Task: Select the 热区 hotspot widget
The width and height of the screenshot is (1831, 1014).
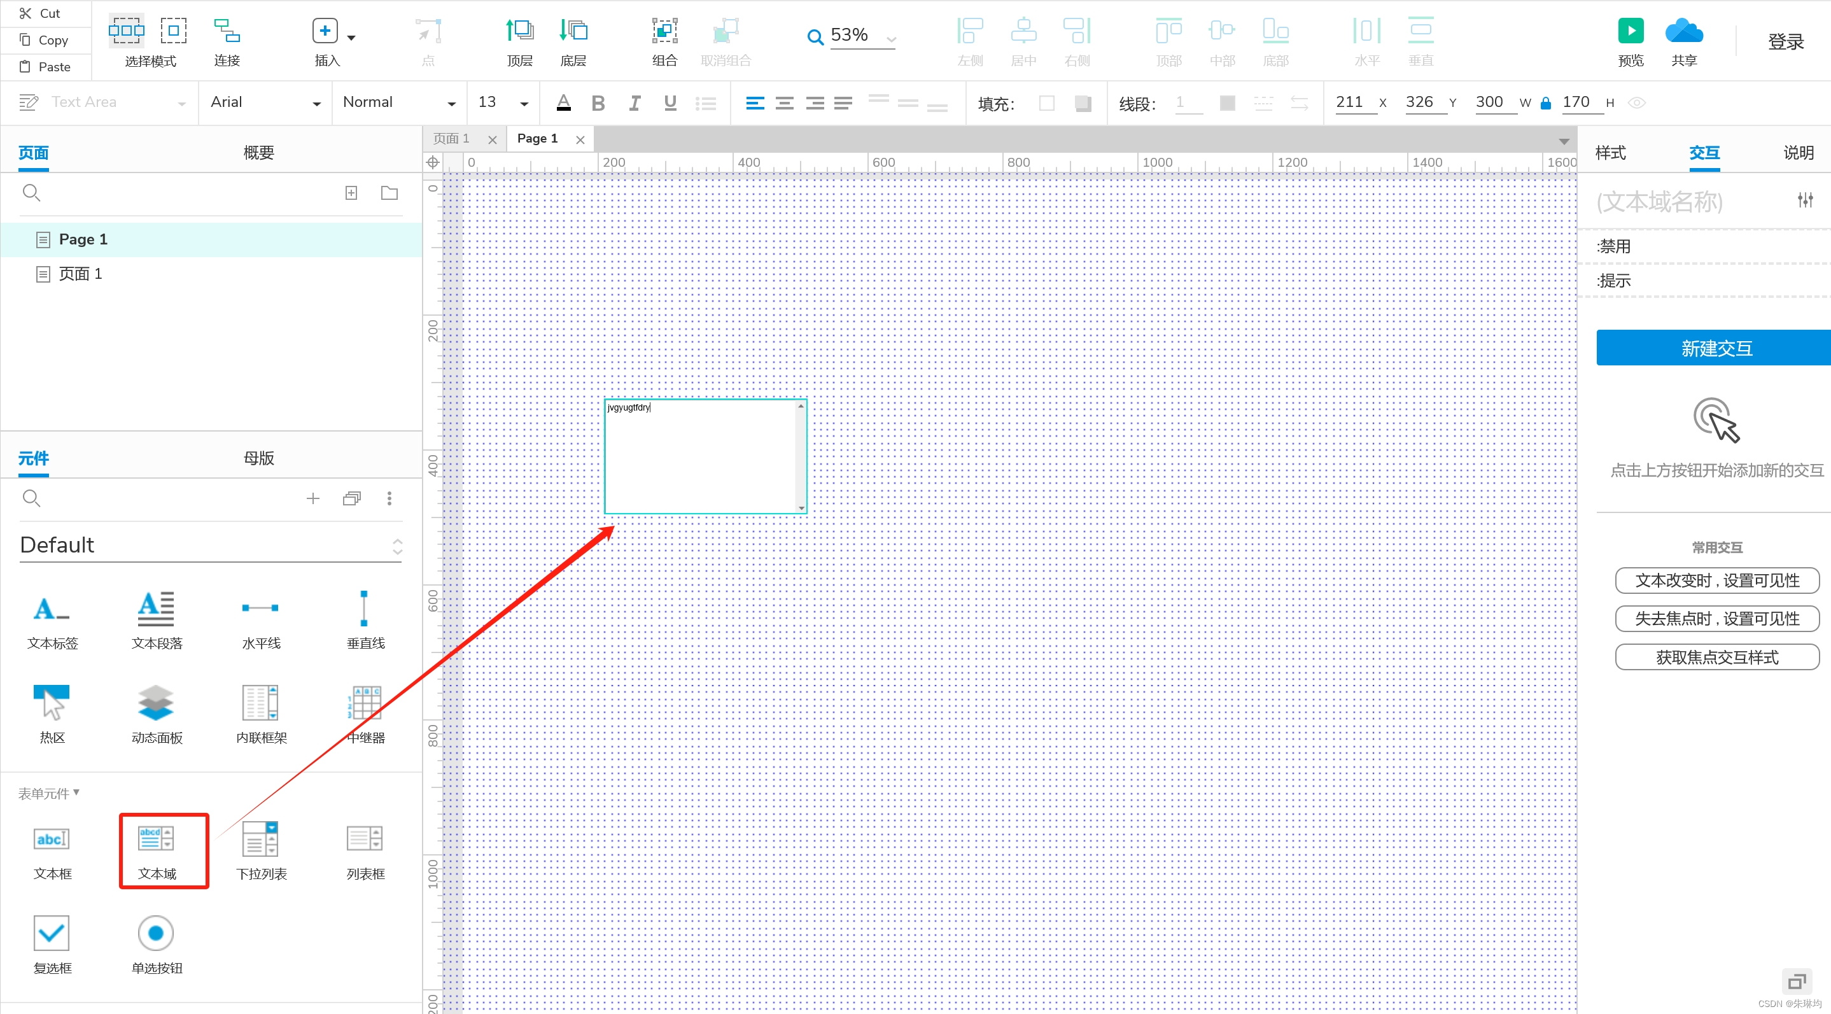Action: [52, 703]
